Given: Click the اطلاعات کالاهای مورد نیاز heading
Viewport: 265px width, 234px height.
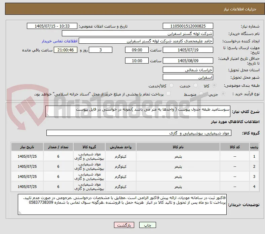Looking at the screenshot, I should tap(235, 122).
